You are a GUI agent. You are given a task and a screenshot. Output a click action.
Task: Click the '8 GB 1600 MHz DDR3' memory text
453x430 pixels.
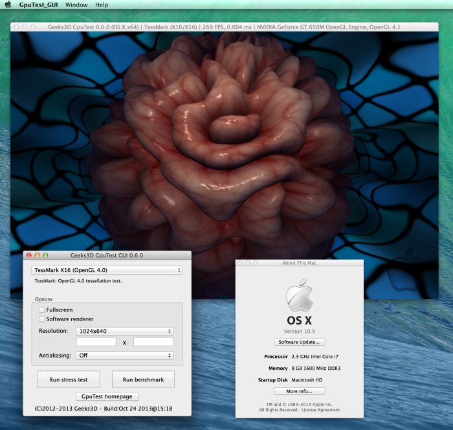click(x=316, y=368)
